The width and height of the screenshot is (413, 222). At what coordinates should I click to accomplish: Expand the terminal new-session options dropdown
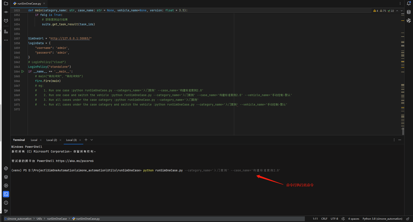[x=92, y=140]
